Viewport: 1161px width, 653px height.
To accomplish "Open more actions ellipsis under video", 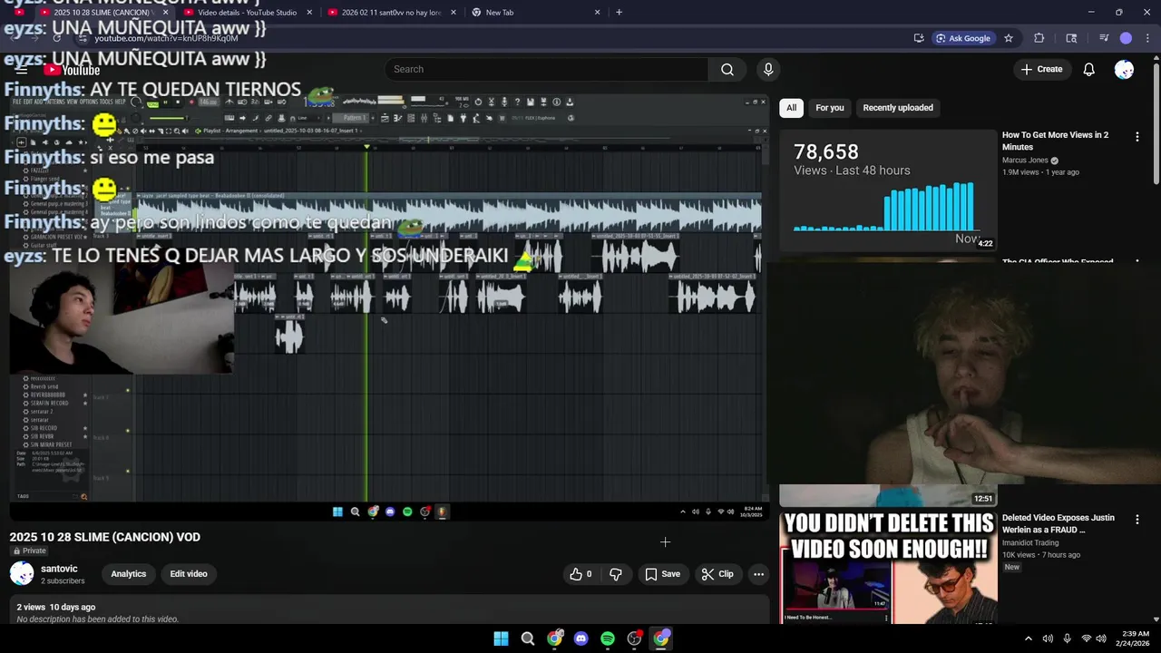I will point(758,574).
